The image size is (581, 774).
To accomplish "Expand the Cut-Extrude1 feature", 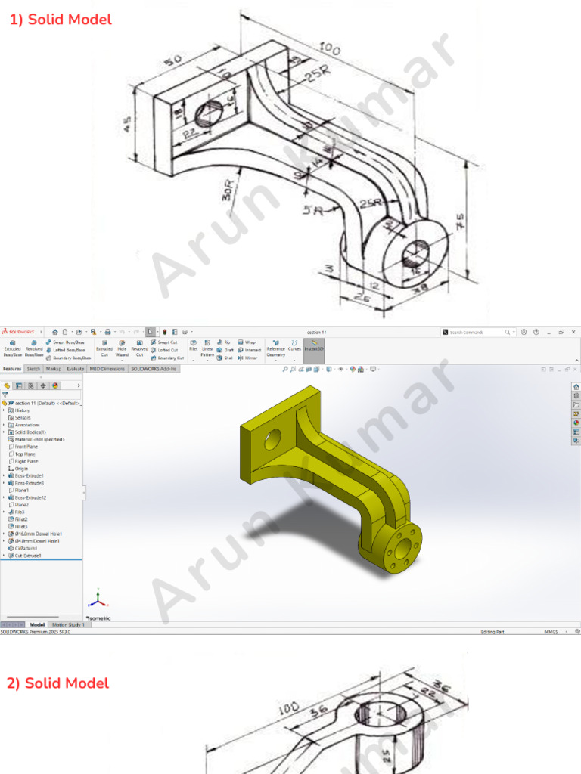I will pyautogui.click(x=4, y=556).
